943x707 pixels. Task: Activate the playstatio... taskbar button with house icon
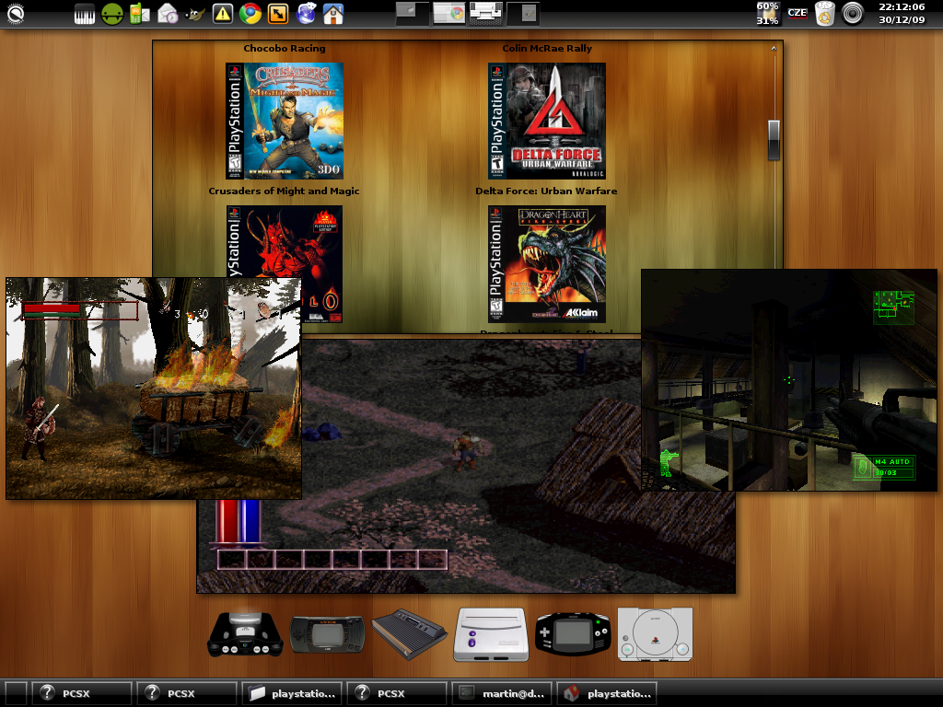pos(607,693)
